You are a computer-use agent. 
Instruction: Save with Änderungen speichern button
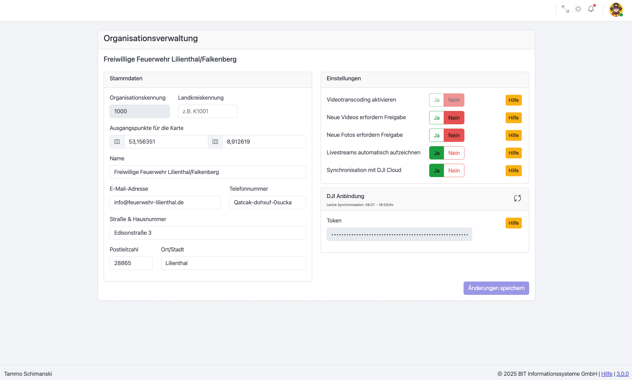pos(496,288)
